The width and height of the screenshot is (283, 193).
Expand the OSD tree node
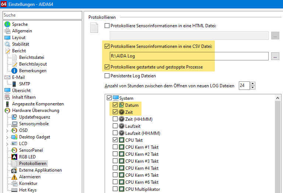pyautogui.click(x=7, y=131)
